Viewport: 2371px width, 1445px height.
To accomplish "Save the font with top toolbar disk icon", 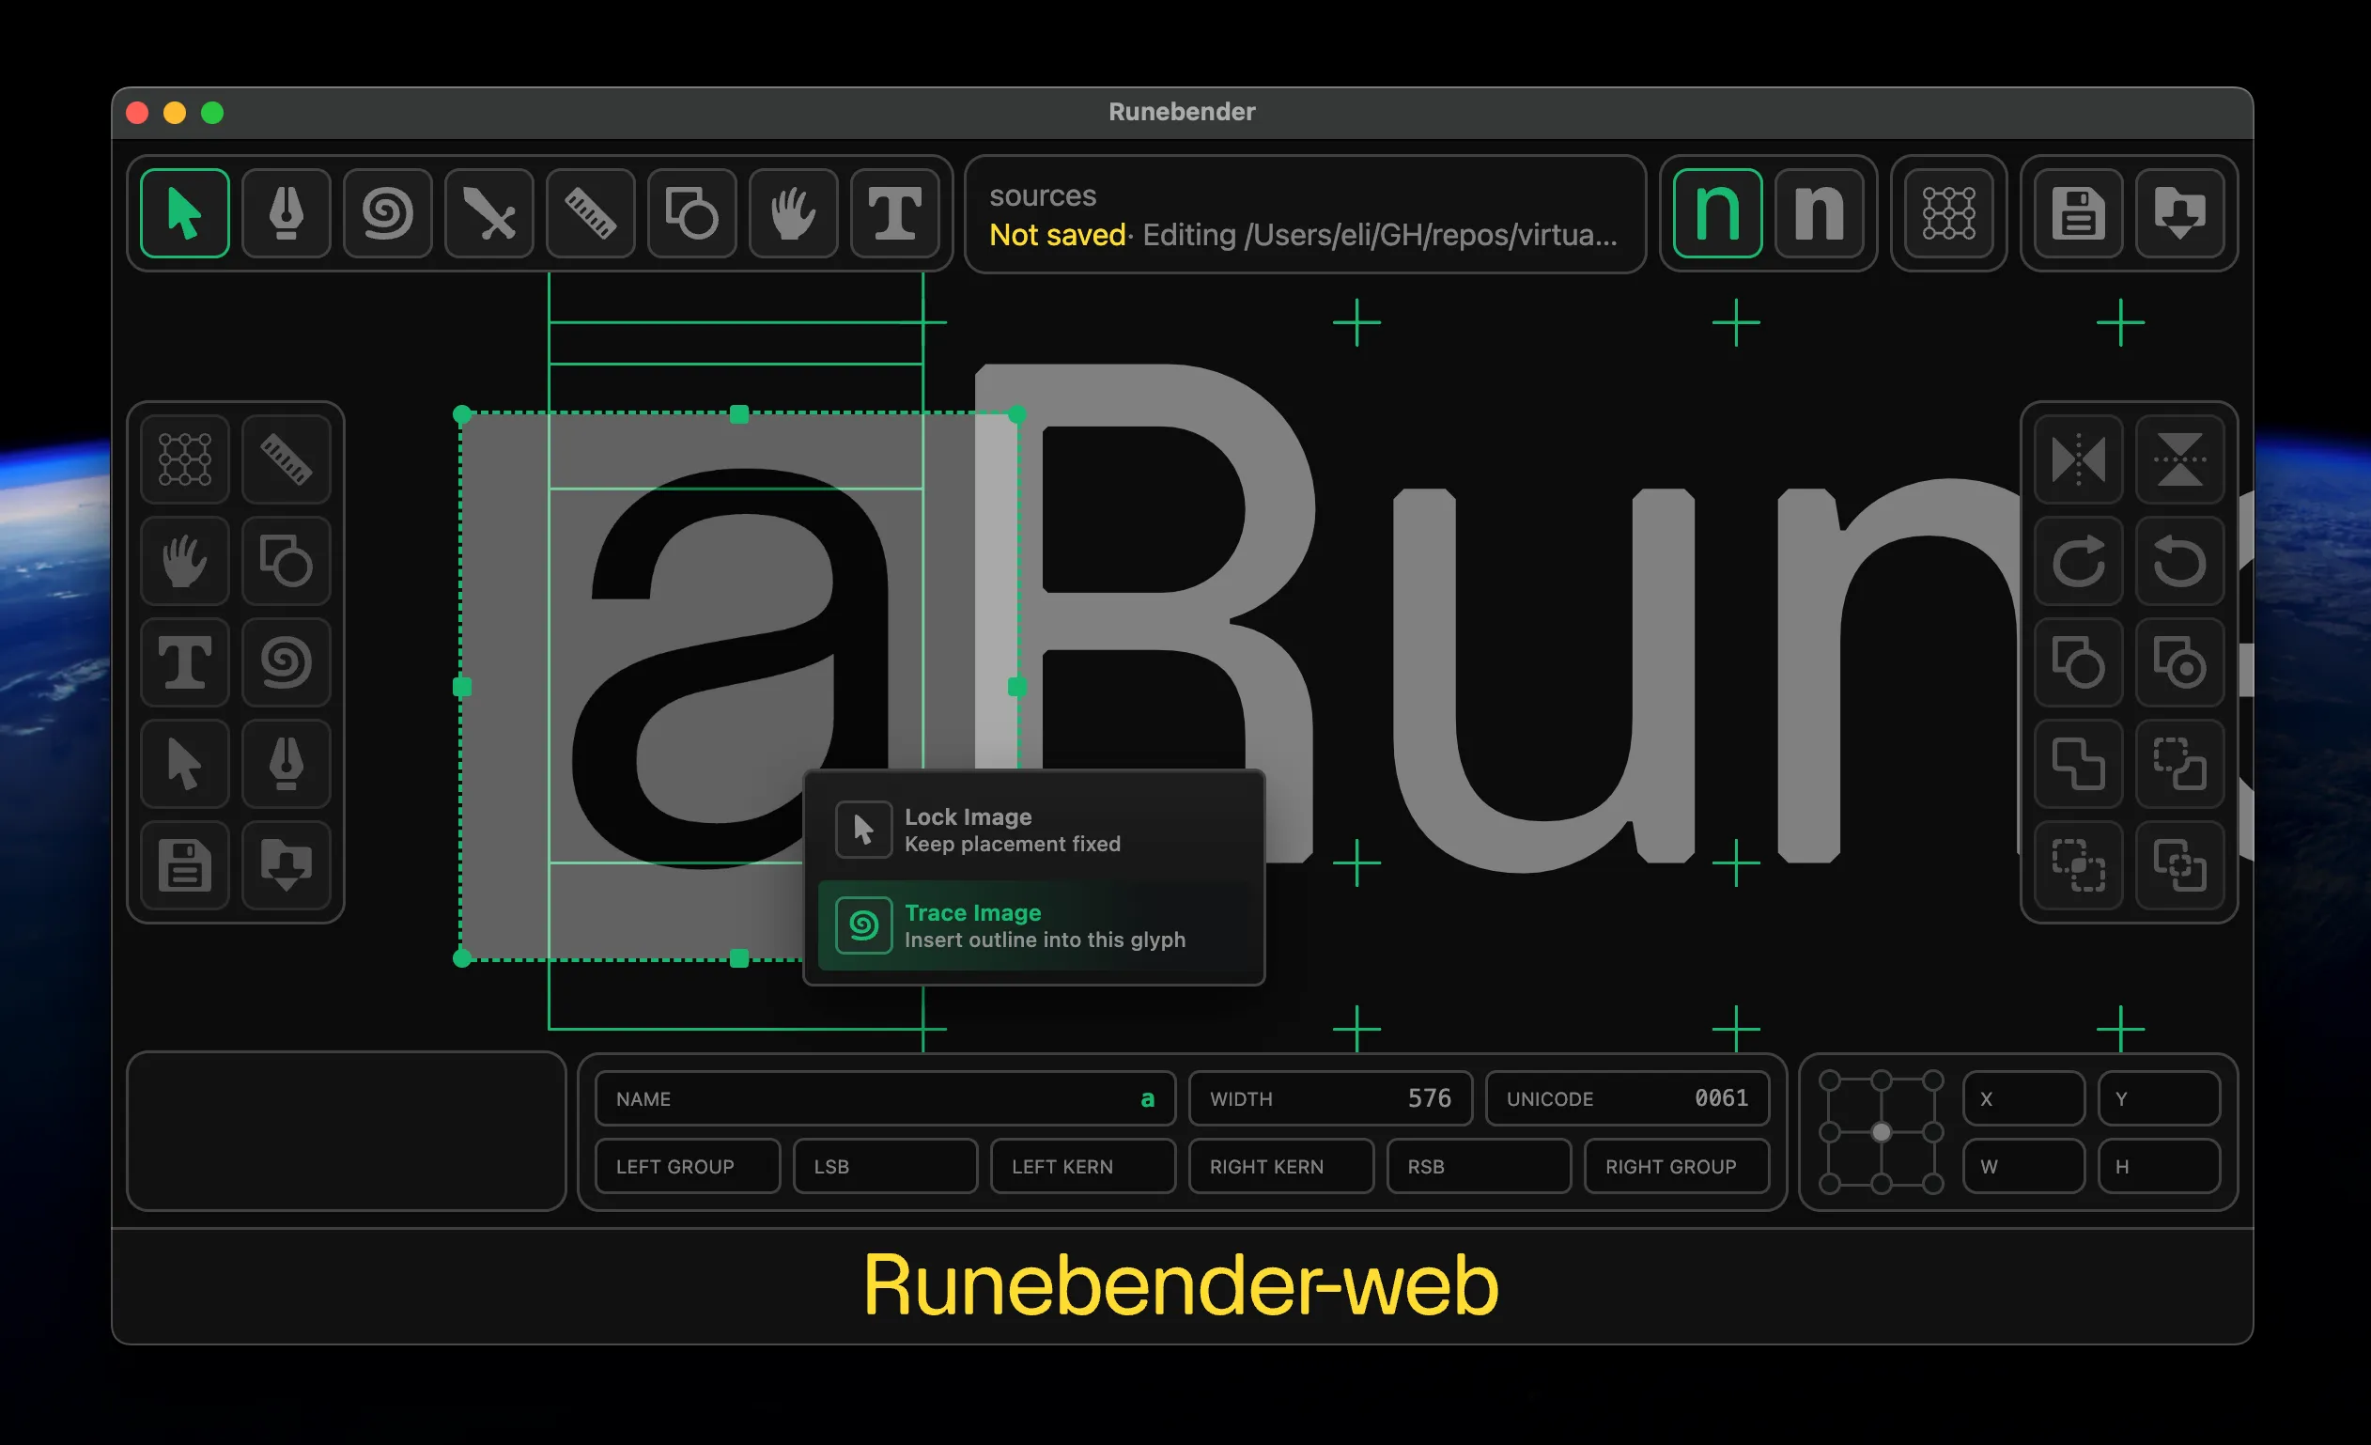I will click(2079, 212).
